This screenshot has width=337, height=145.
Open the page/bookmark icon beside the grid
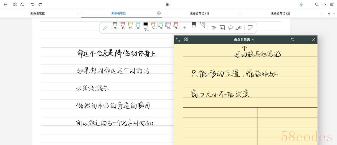(x=22, y=4)
